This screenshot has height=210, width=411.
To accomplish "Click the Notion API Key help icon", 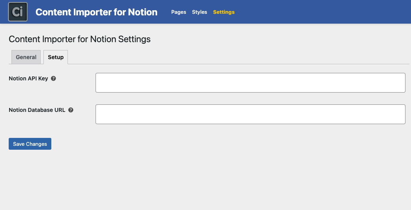I will click(x=54, y=78).
